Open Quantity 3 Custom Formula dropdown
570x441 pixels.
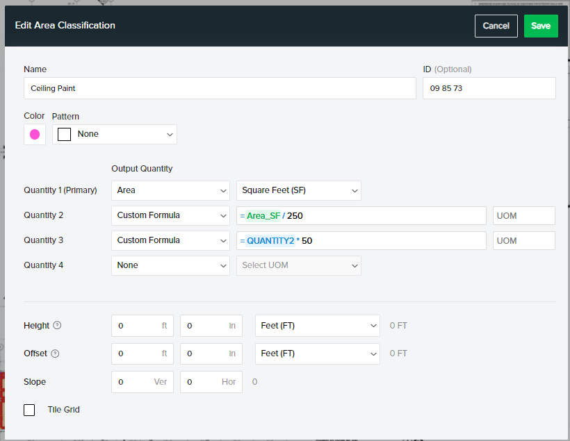click(x=170, y=240)
